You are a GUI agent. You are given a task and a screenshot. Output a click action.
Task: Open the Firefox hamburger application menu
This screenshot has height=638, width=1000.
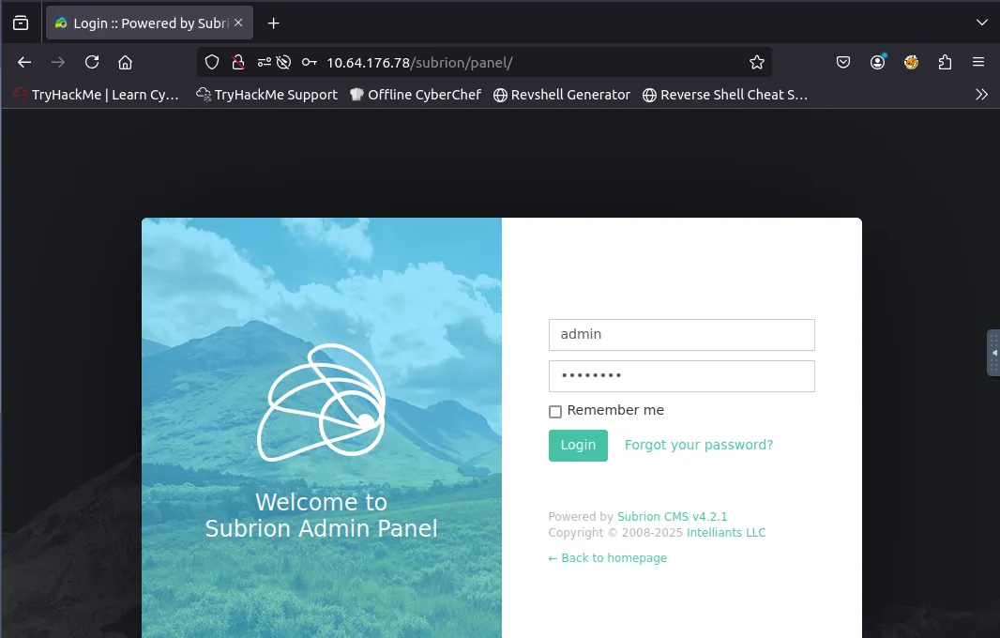(978, 62)
